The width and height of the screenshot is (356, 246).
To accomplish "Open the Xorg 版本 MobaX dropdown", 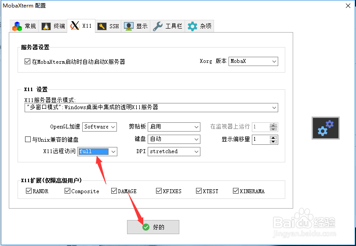I will pos(253,61).
